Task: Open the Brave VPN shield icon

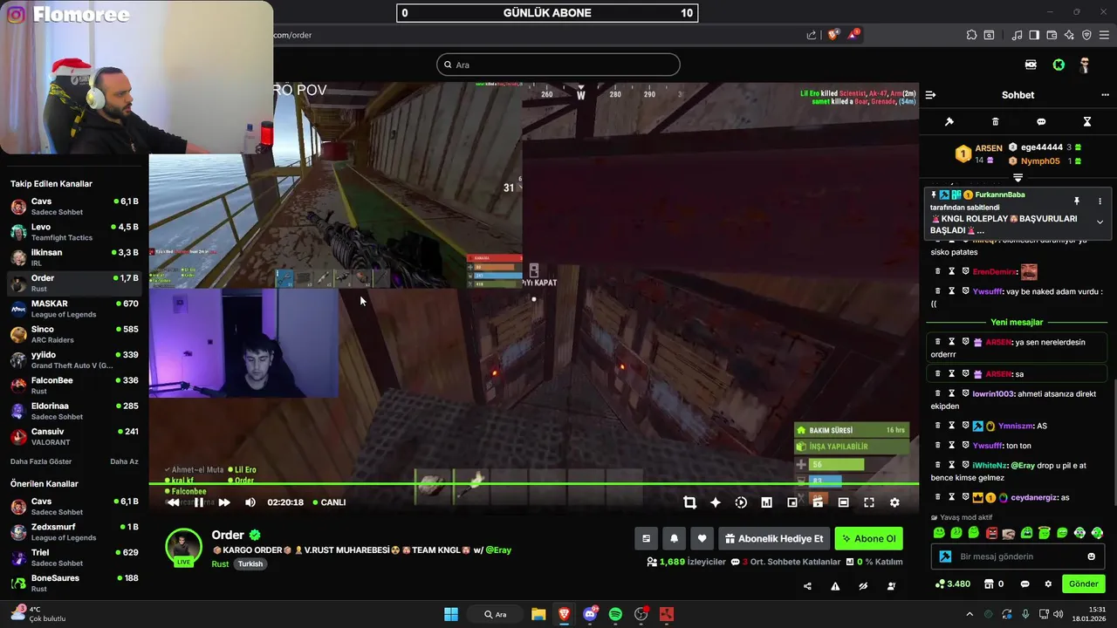Action: click(x=1086, y=35)
